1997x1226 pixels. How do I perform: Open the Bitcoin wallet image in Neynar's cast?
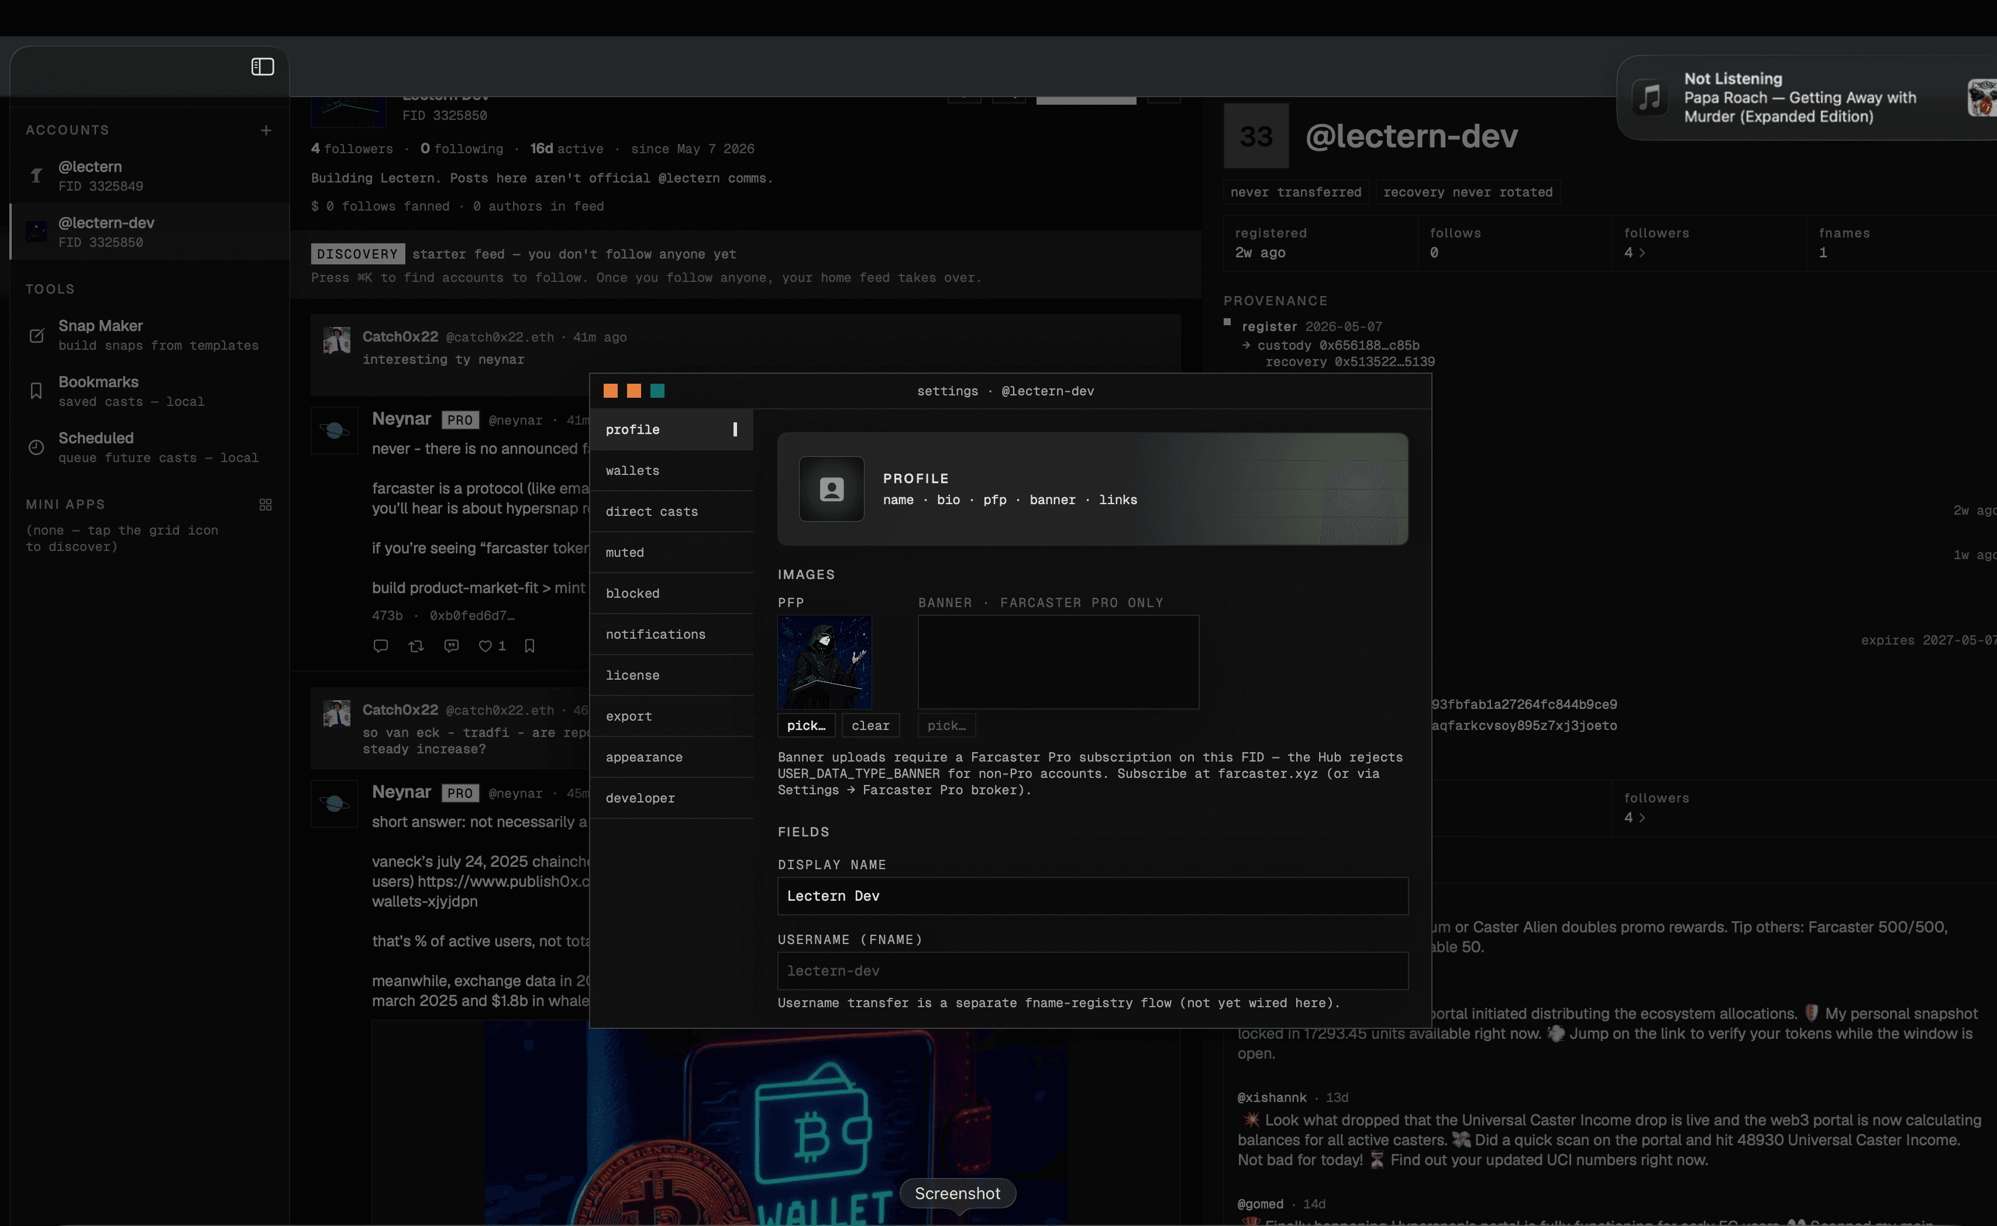(x=776, y=1123)
